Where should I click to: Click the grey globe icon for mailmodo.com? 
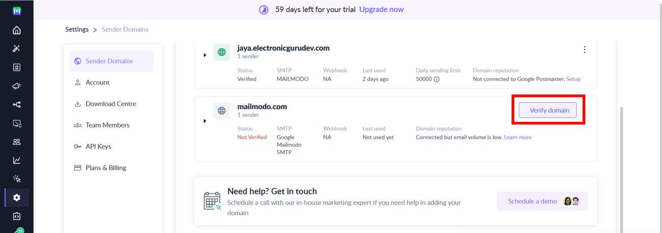point(222,111)
